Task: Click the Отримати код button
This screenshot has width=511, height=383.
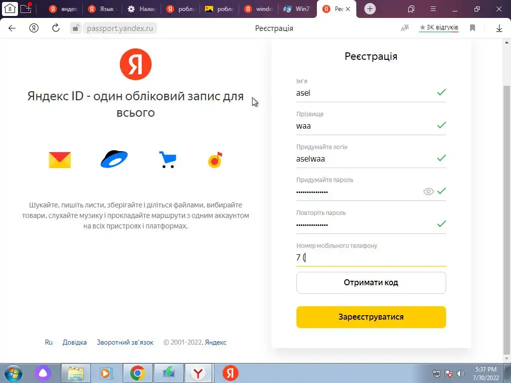Action: tap(371, 283)
